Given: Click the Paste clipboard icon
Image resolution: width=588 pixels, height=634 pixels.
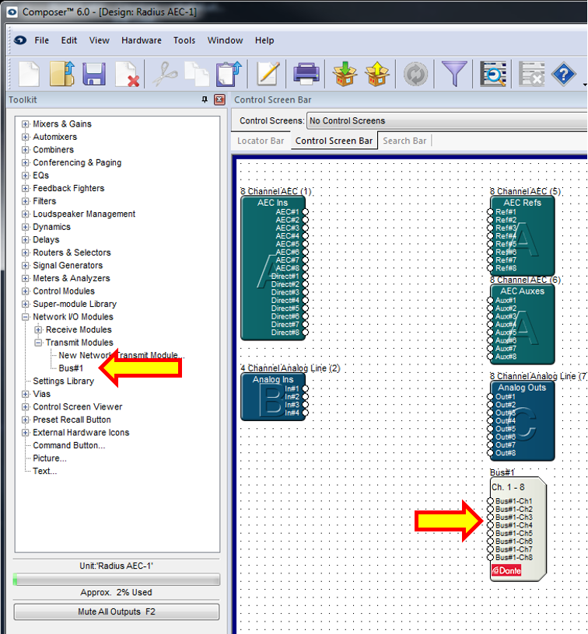Looking at the screenshot, I should [x=229, y=74].
